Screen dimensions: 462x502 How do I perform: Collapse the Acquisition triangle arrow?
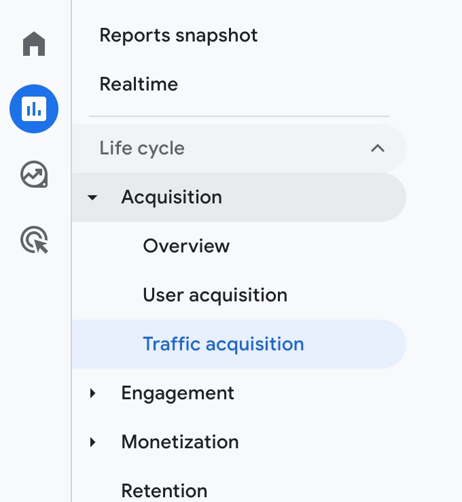92,197
